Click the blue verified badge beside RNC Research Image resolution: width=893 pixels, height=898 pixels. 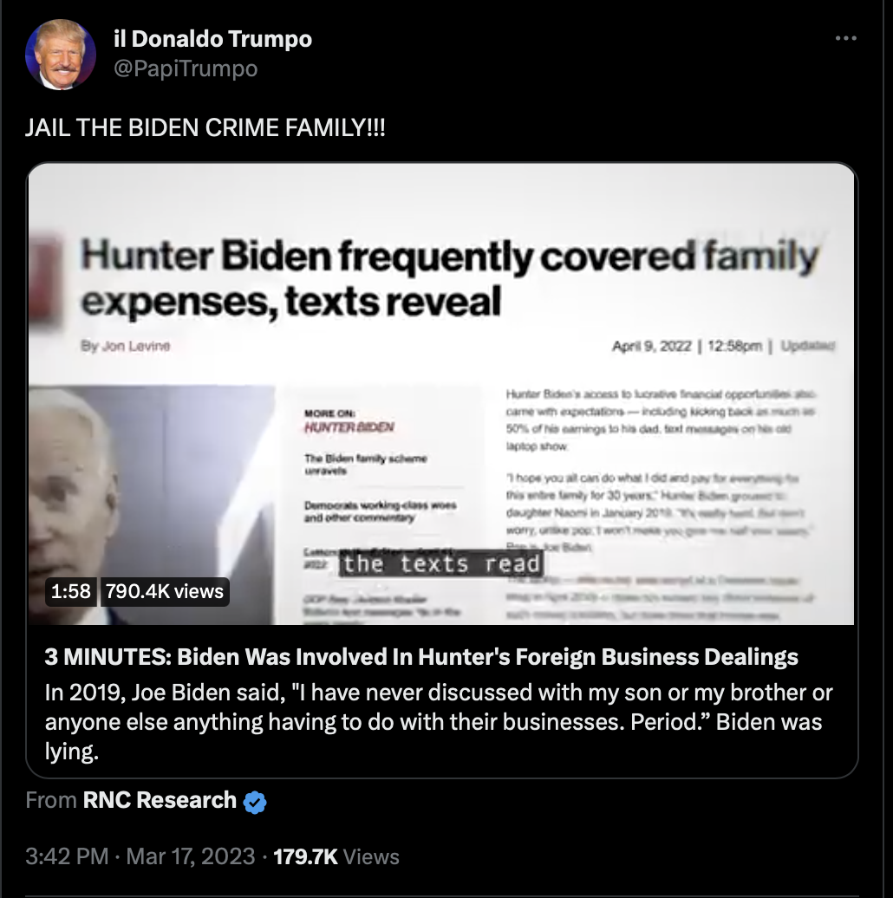[255, 802]
